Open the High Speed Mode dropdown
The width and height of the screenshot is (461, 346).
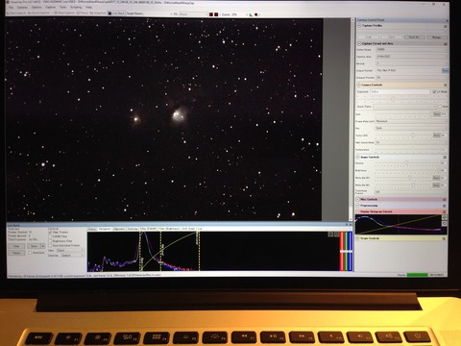coord(412,142)
